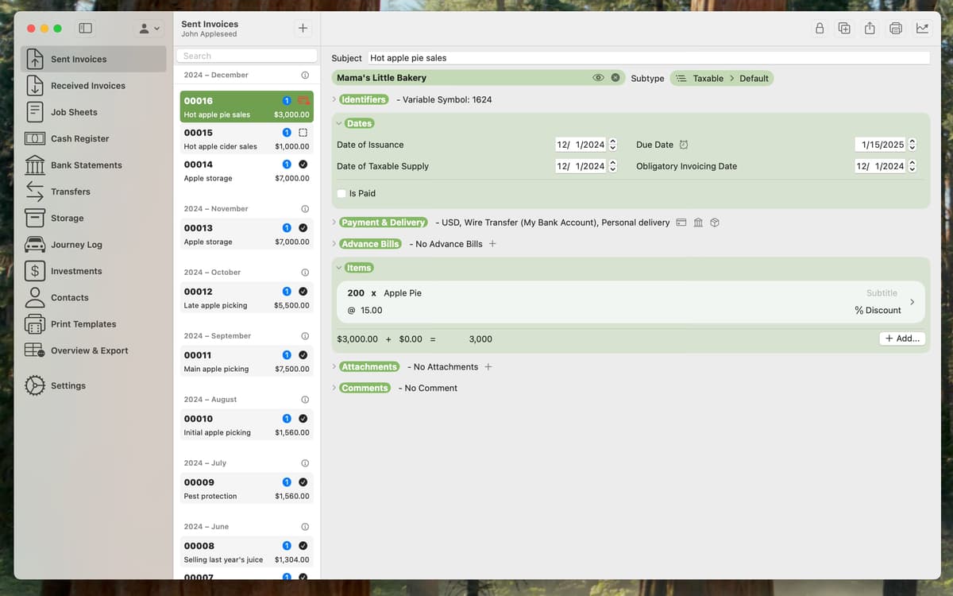The width and height of the screenshot is (953, 596).
Task: Toggle paid status square on invoice 00015
Action: (x=303, y=133)
